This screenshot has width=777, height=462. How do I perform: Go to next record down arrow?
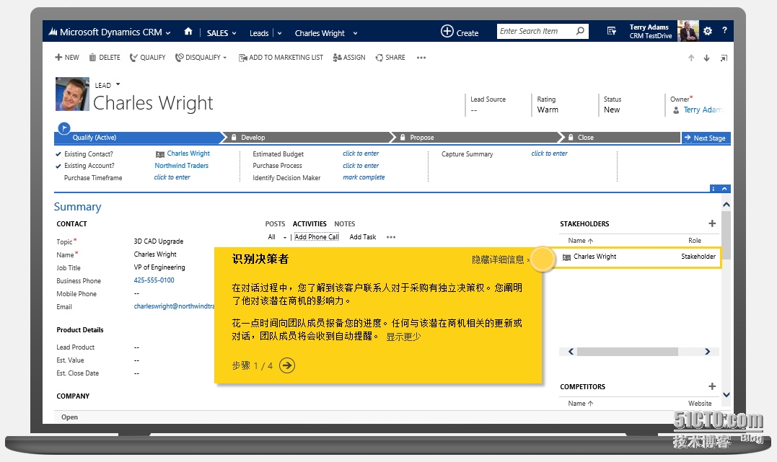pyautogui.click(x=706, y=58)
